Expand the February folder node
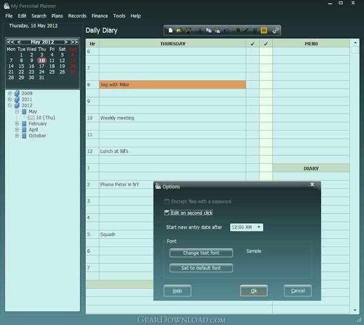The image size is (364, 325). click(17, 124)
